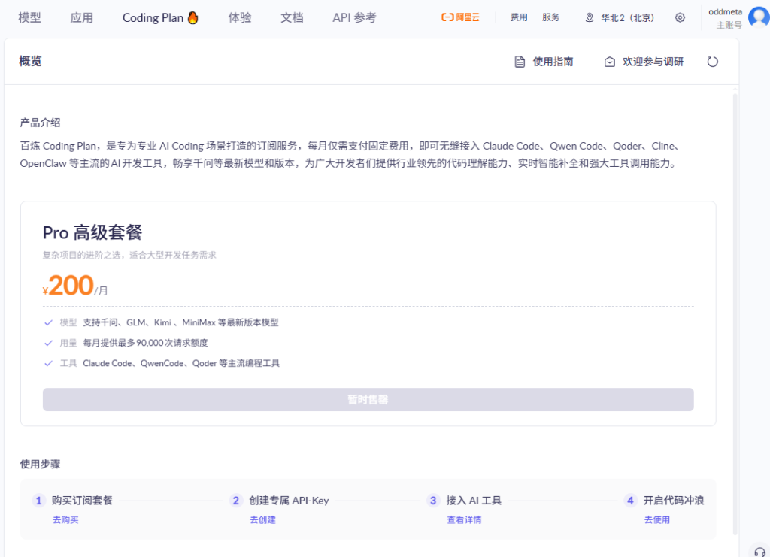The image size is (770, 557).
Task: Click the 使用指南 document icon
Action: tap(520, 62)
